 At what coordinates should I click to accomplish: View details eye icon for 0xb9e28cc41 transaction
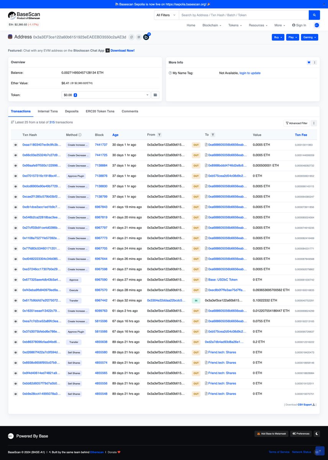(16, 394)
